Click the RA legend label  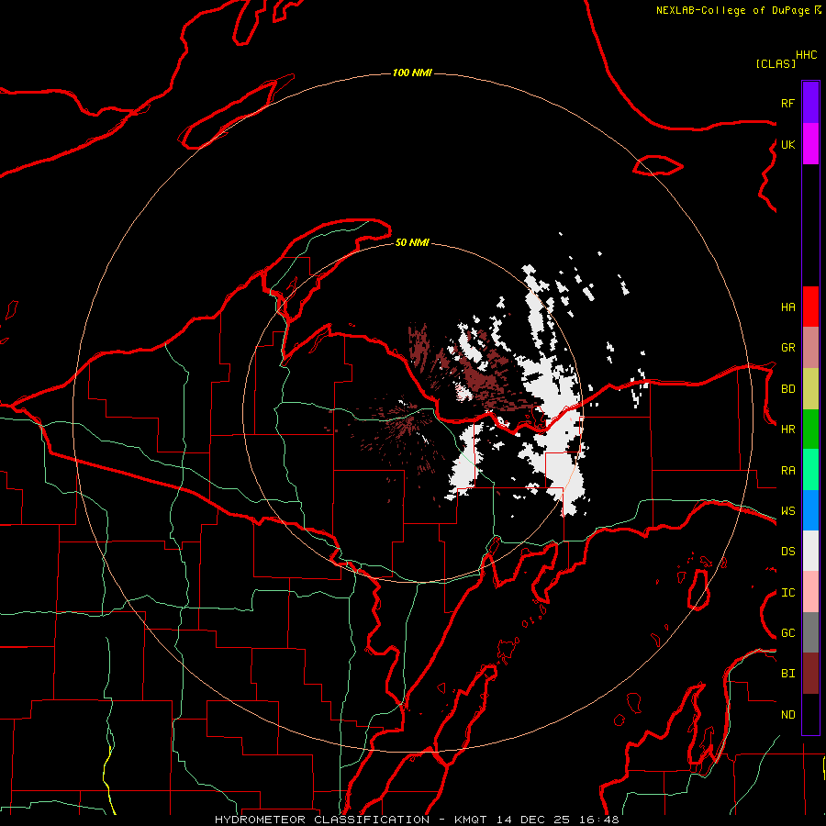787,471
